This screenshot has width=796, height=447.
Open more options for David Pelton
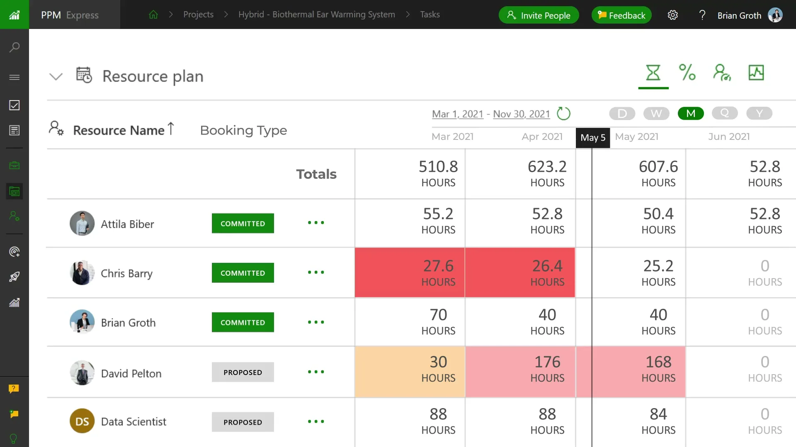[x=316, y=372]
